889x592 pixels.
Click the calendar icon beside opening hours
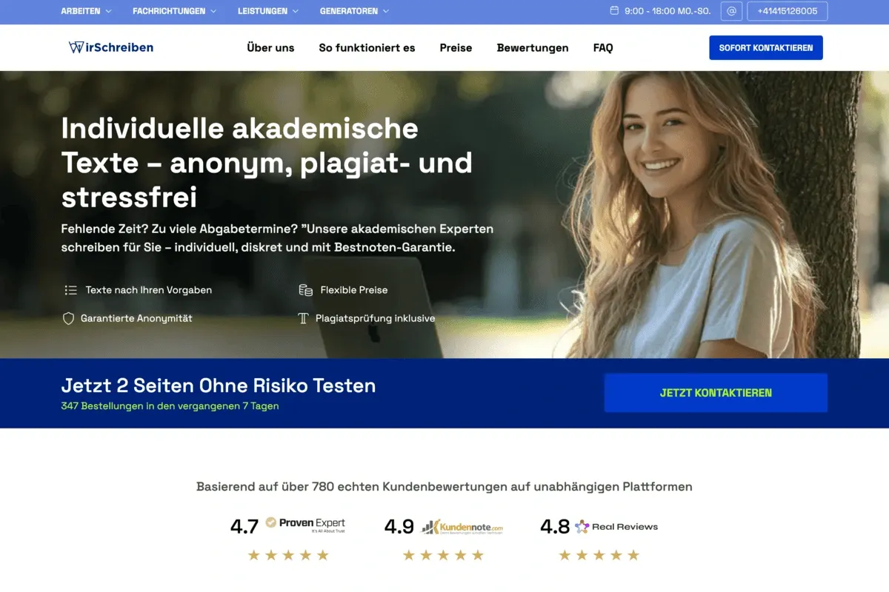tap(614, 11)
